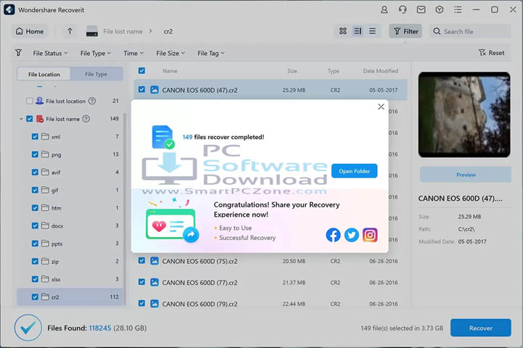Uncheck the docx folder checkbox
This screenshot has width=523, height=348.
(35, 225)
